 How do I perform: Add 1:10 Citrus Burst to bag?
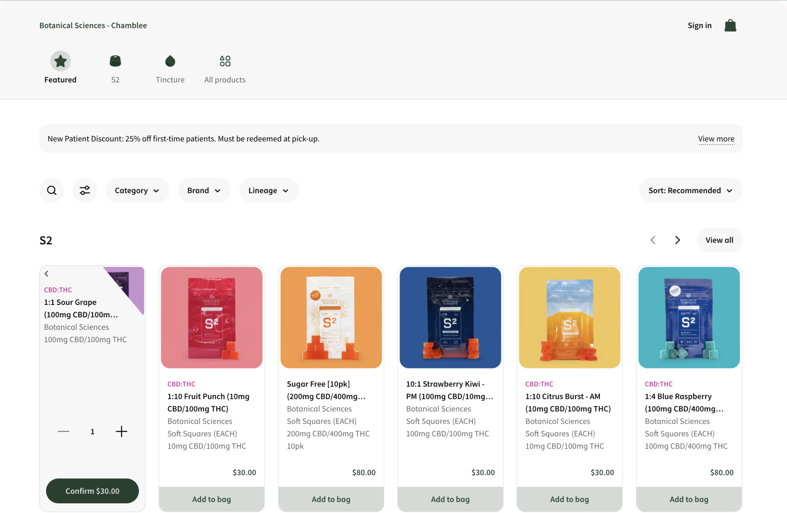(570, 499)
